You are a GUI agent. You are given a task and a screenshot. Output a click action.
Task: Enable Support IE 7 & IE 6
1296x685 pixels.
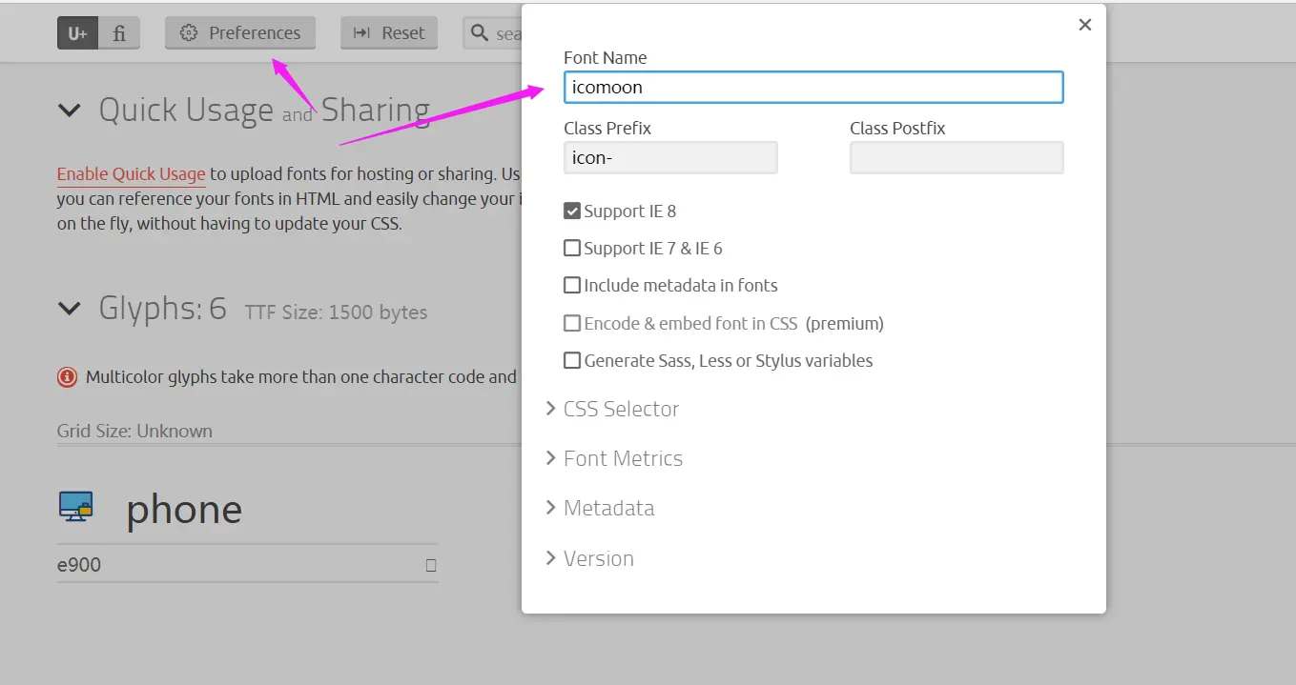pyautogui.click(x=572, y=249)
